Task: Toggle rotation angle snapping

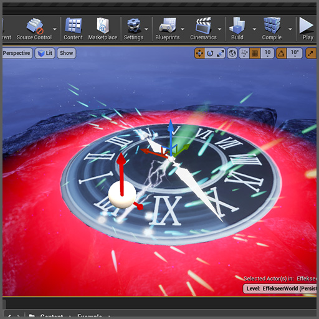Action: pos(281,54)
